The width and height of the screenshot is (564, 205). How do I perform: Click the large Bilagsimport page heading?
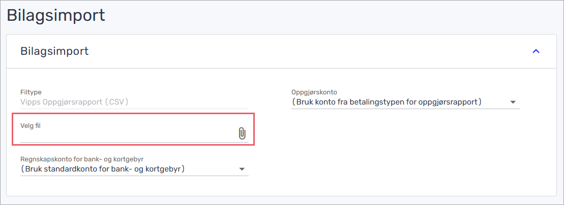click(56, 15)
